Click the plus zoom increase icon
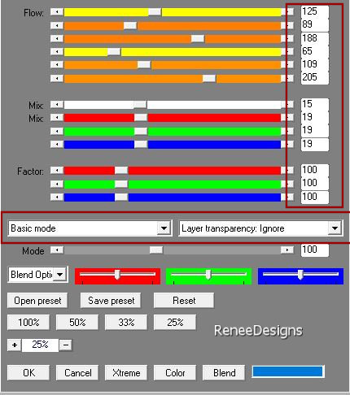The image size is (350, 395). [x=15, y=345]
